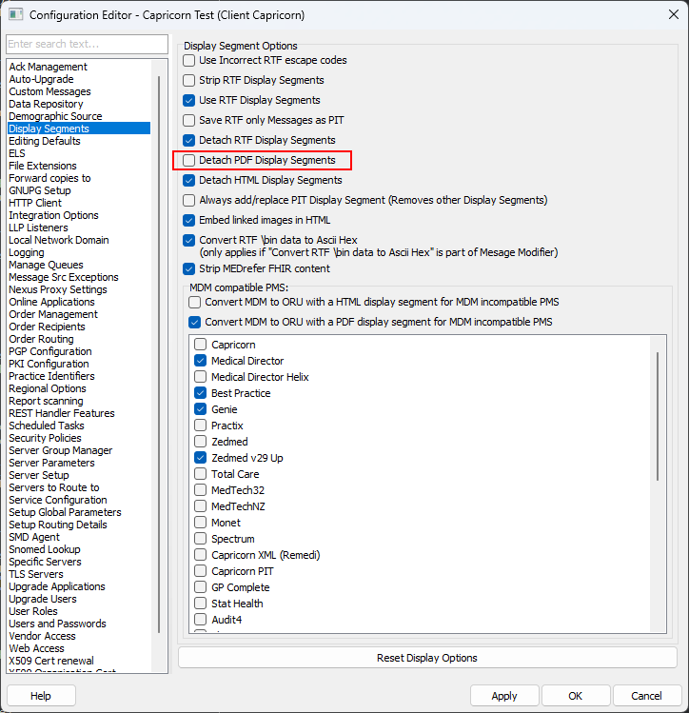Uncheck Genie in MDM compatible PMS list
The height and width of the screenshot is (713, 689).
[201, 409]
